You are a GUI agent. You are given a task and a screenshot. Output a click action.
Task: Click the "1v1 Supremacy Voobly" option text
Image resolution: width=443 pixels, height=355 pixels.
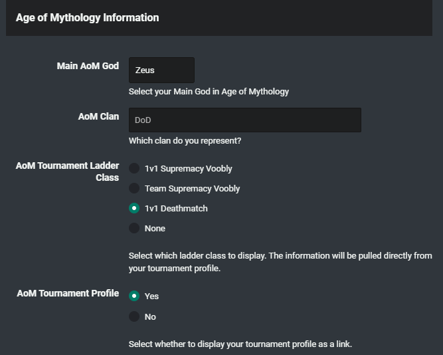click(188, 169)
